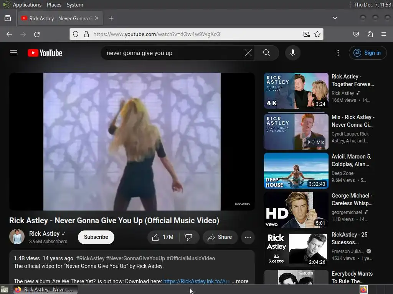The width and height of the screenshot is (393, 294).
Task: Open Mix - Rick Astley thumbnail
Action: [296, 132]
